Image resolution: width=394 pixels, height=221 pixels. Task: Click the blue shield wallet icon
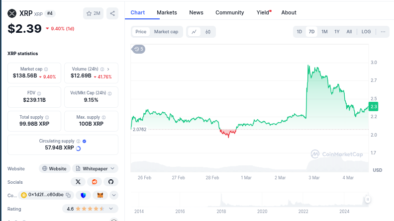[x=83, y=195]
